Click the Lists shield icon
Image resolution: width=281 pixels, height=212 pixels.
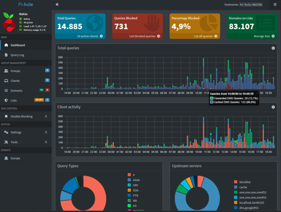pos(6,101)
